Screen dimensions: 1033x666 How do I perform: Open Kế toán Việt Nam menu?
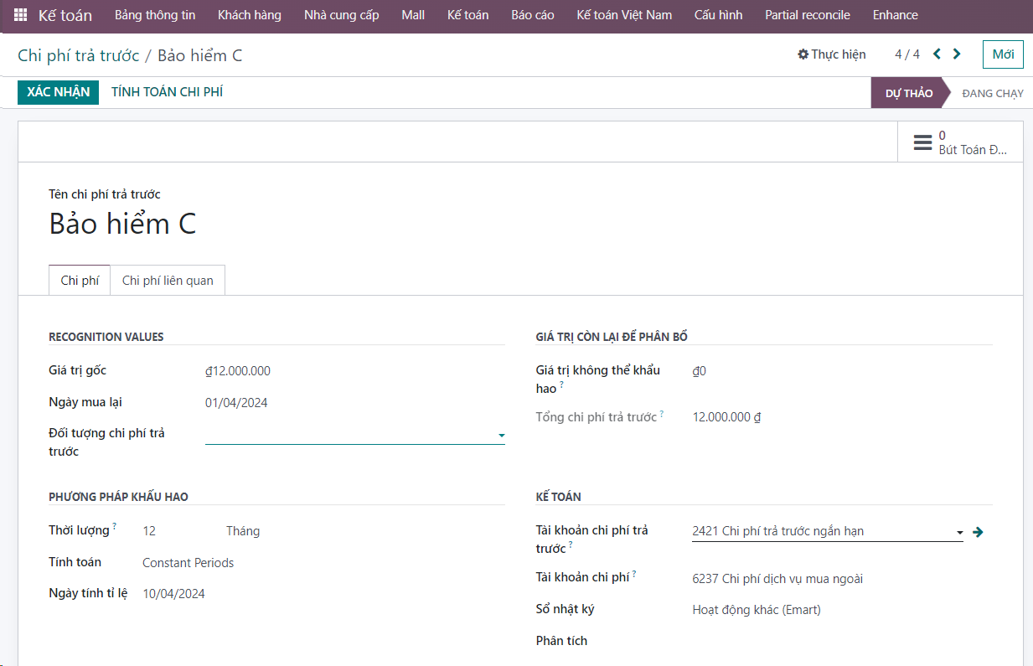point(624,15)
